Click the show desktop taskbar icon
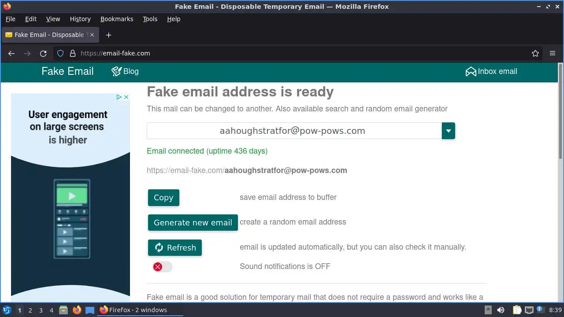The height and width of the screenshot is (317, 564). click(90, 310)
